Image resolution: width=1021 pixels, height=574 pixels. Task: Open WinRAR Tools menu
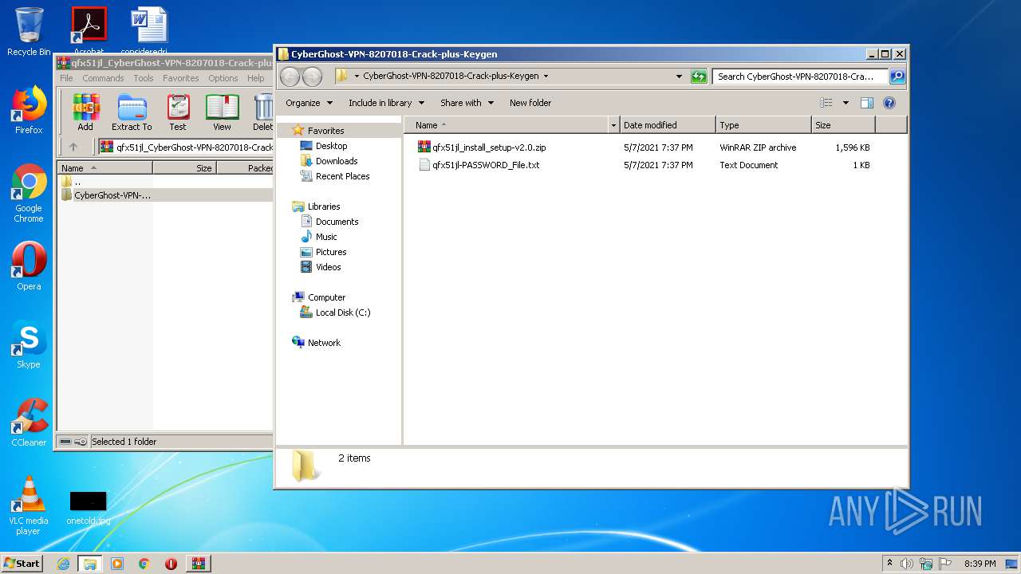pos(144,78)
